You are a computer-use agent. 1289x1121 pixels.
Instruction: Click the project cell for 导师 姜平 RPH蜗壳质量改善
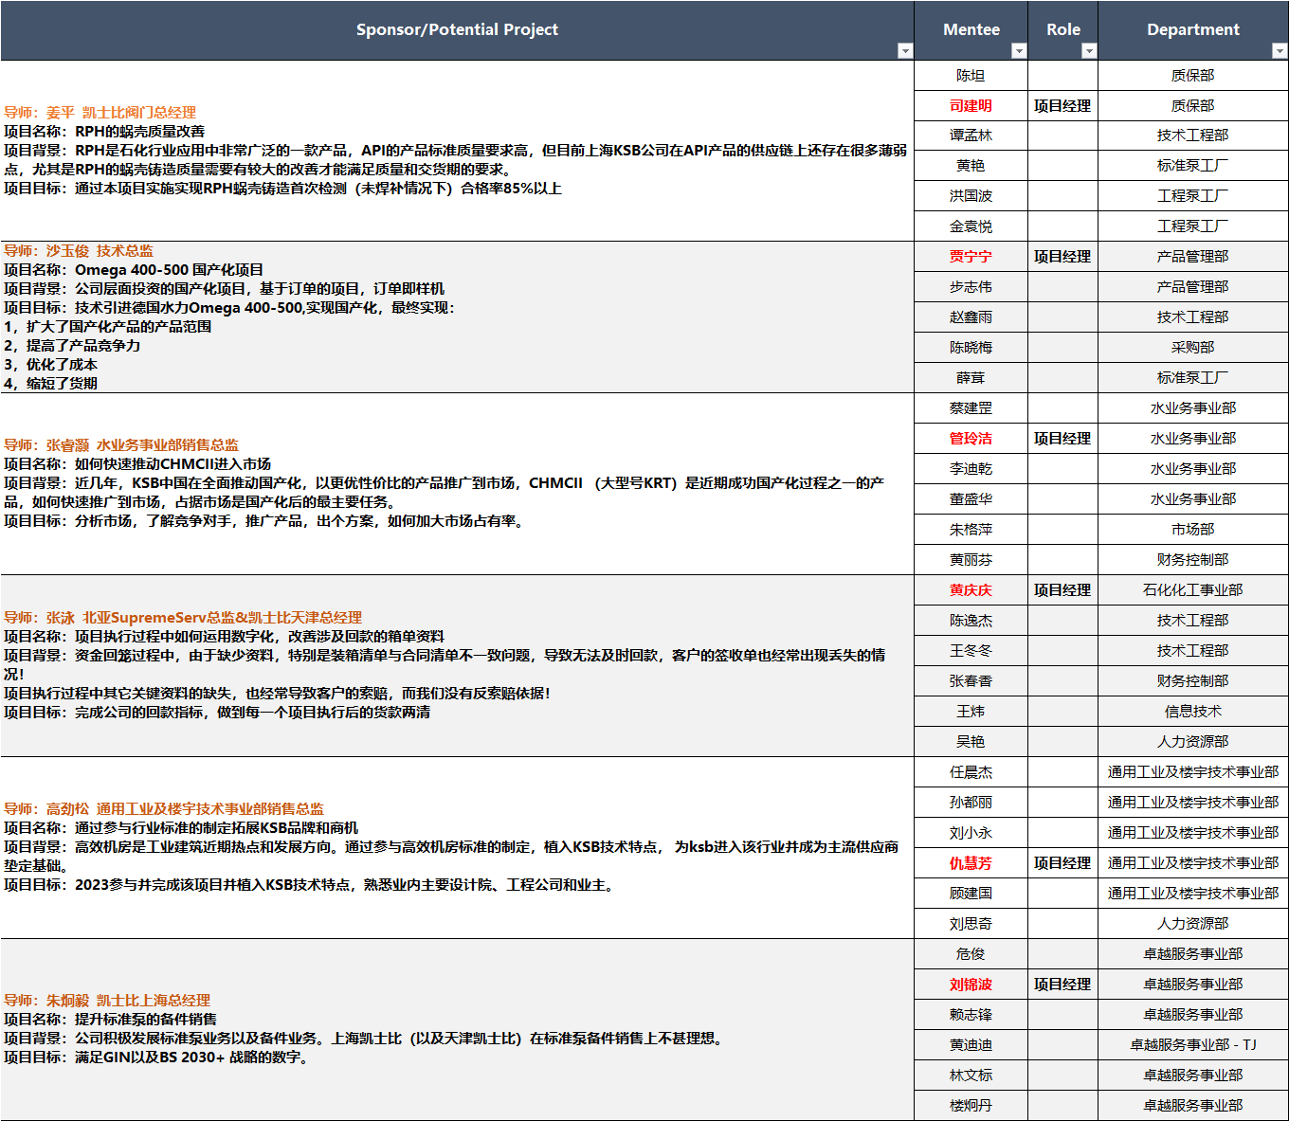[457, 151]
